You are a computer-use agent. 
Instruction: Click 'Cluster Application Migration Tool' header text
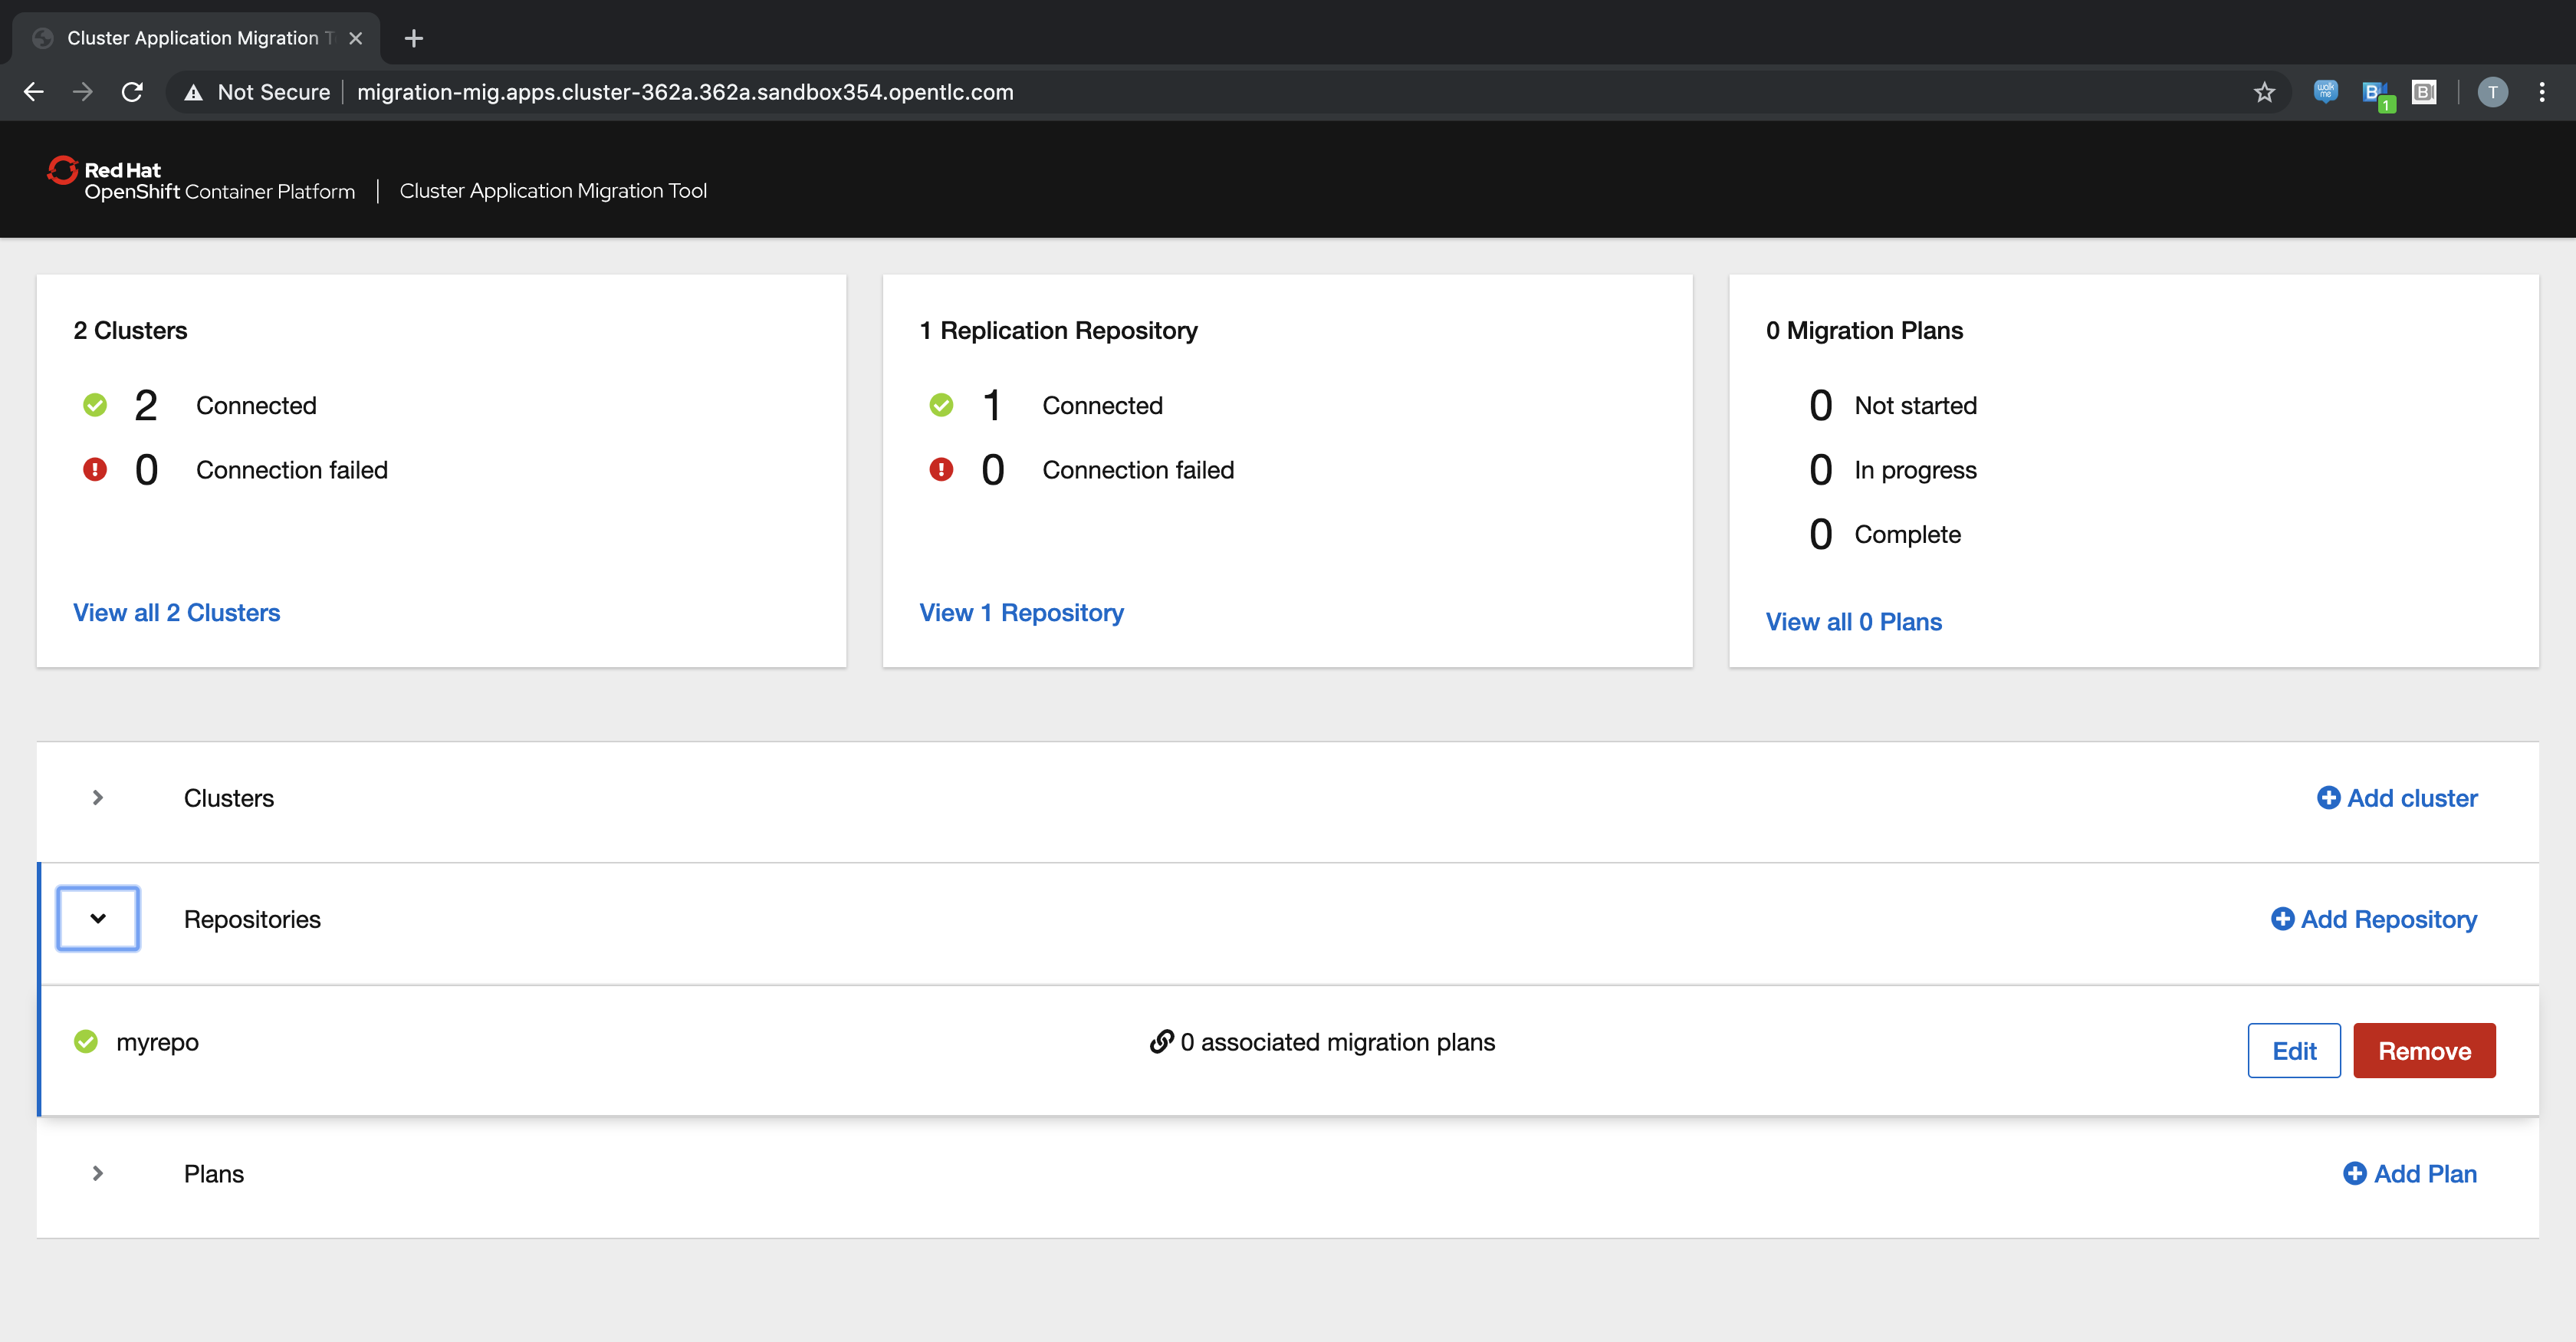pyautogui.click(x=553, y=190)
